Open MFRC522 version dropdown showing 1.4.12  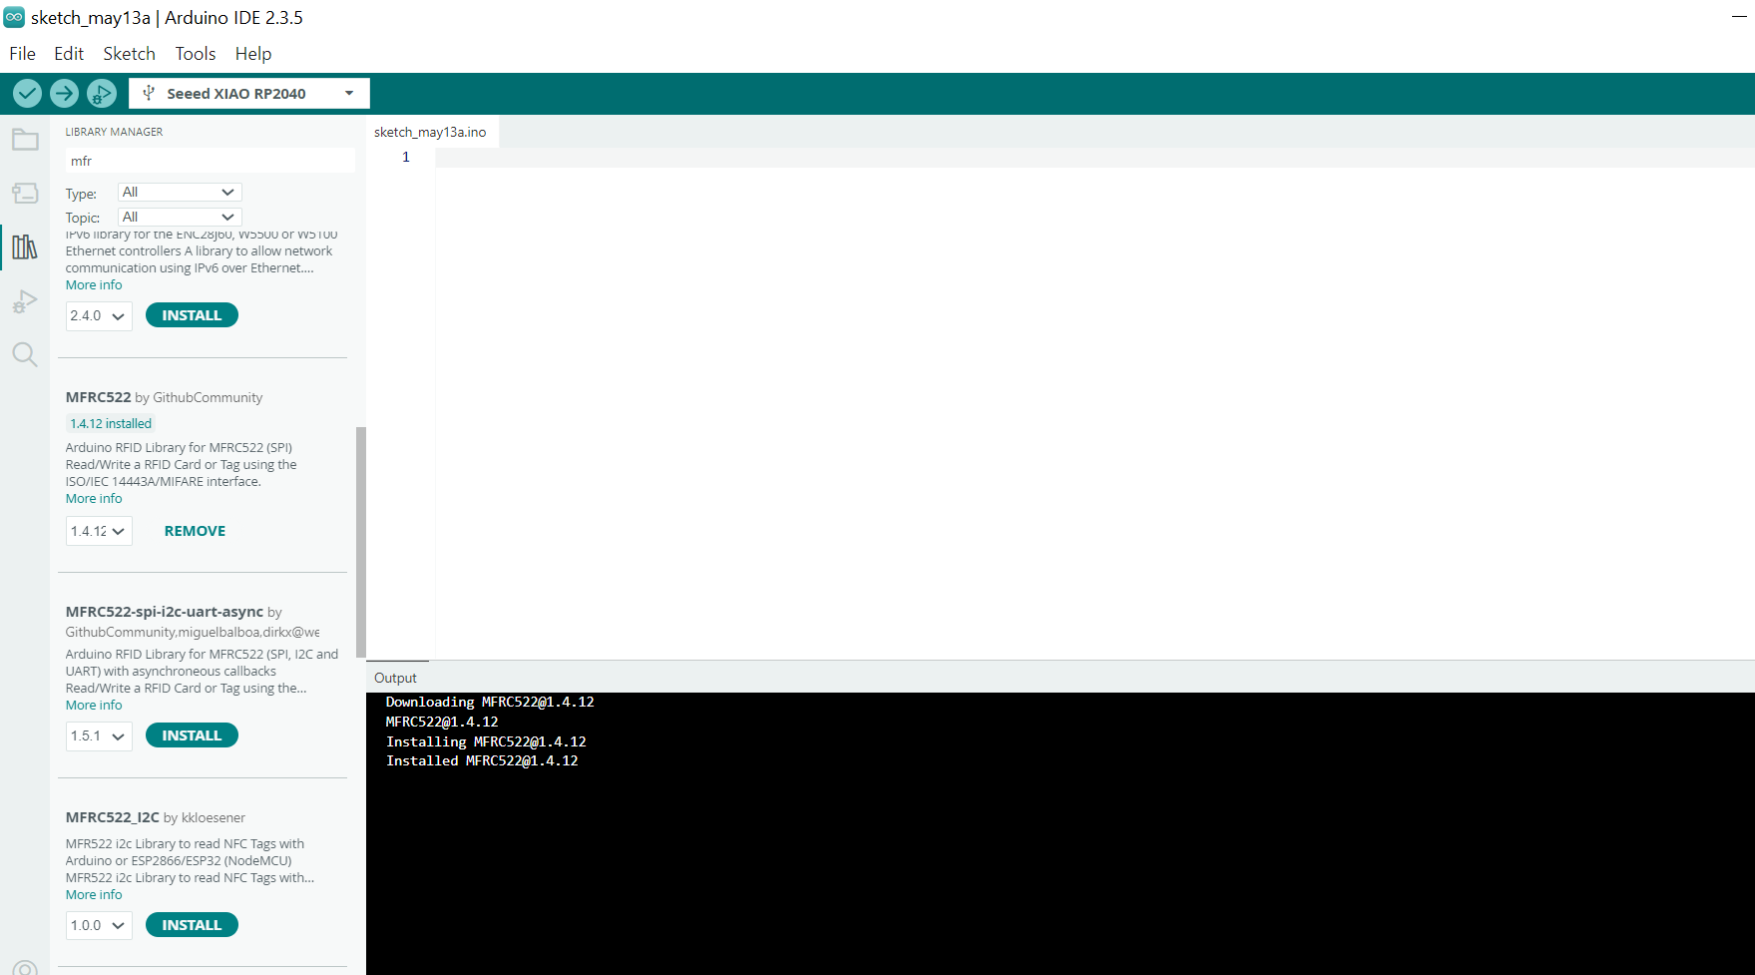pyautogui.click(x=99, y=531)
